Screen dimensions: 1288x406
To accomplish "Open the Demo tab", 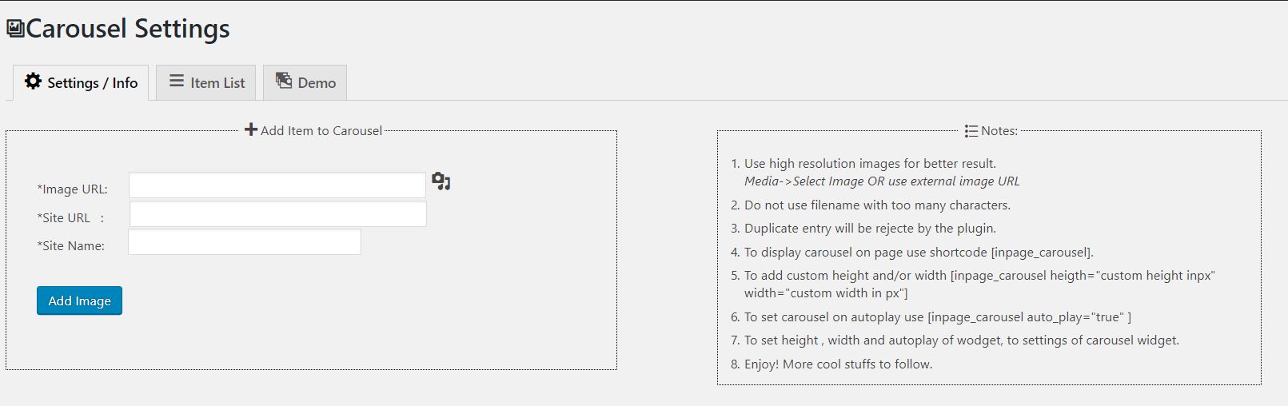I will pyautogui.click(x=305, y=82).
